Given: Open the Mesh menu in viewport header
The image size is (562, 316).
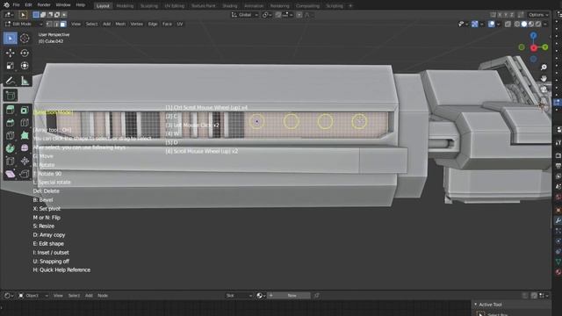Looking at the screenshot, I should (x=120, y=24).
